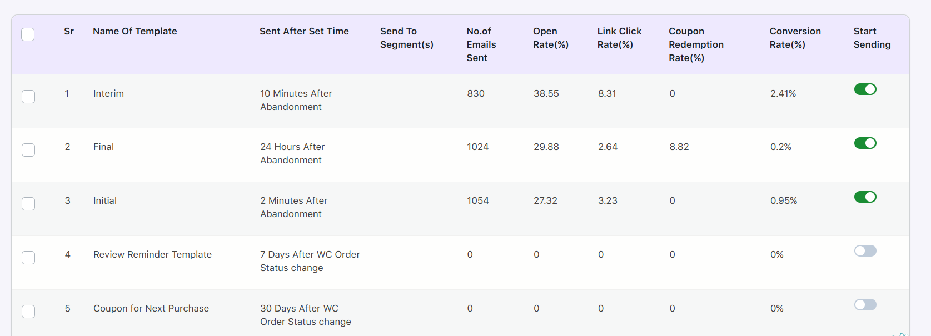Select the Review Reminder Template row checkbox
The image size is (931, 336).
28,258
